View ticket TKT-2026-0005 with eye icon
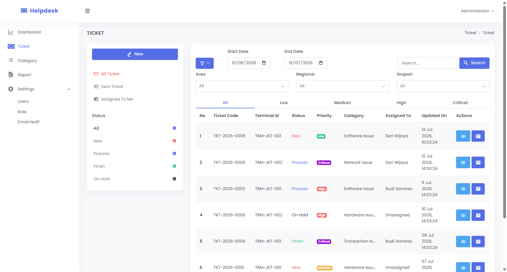 click(x=463, y=215)
